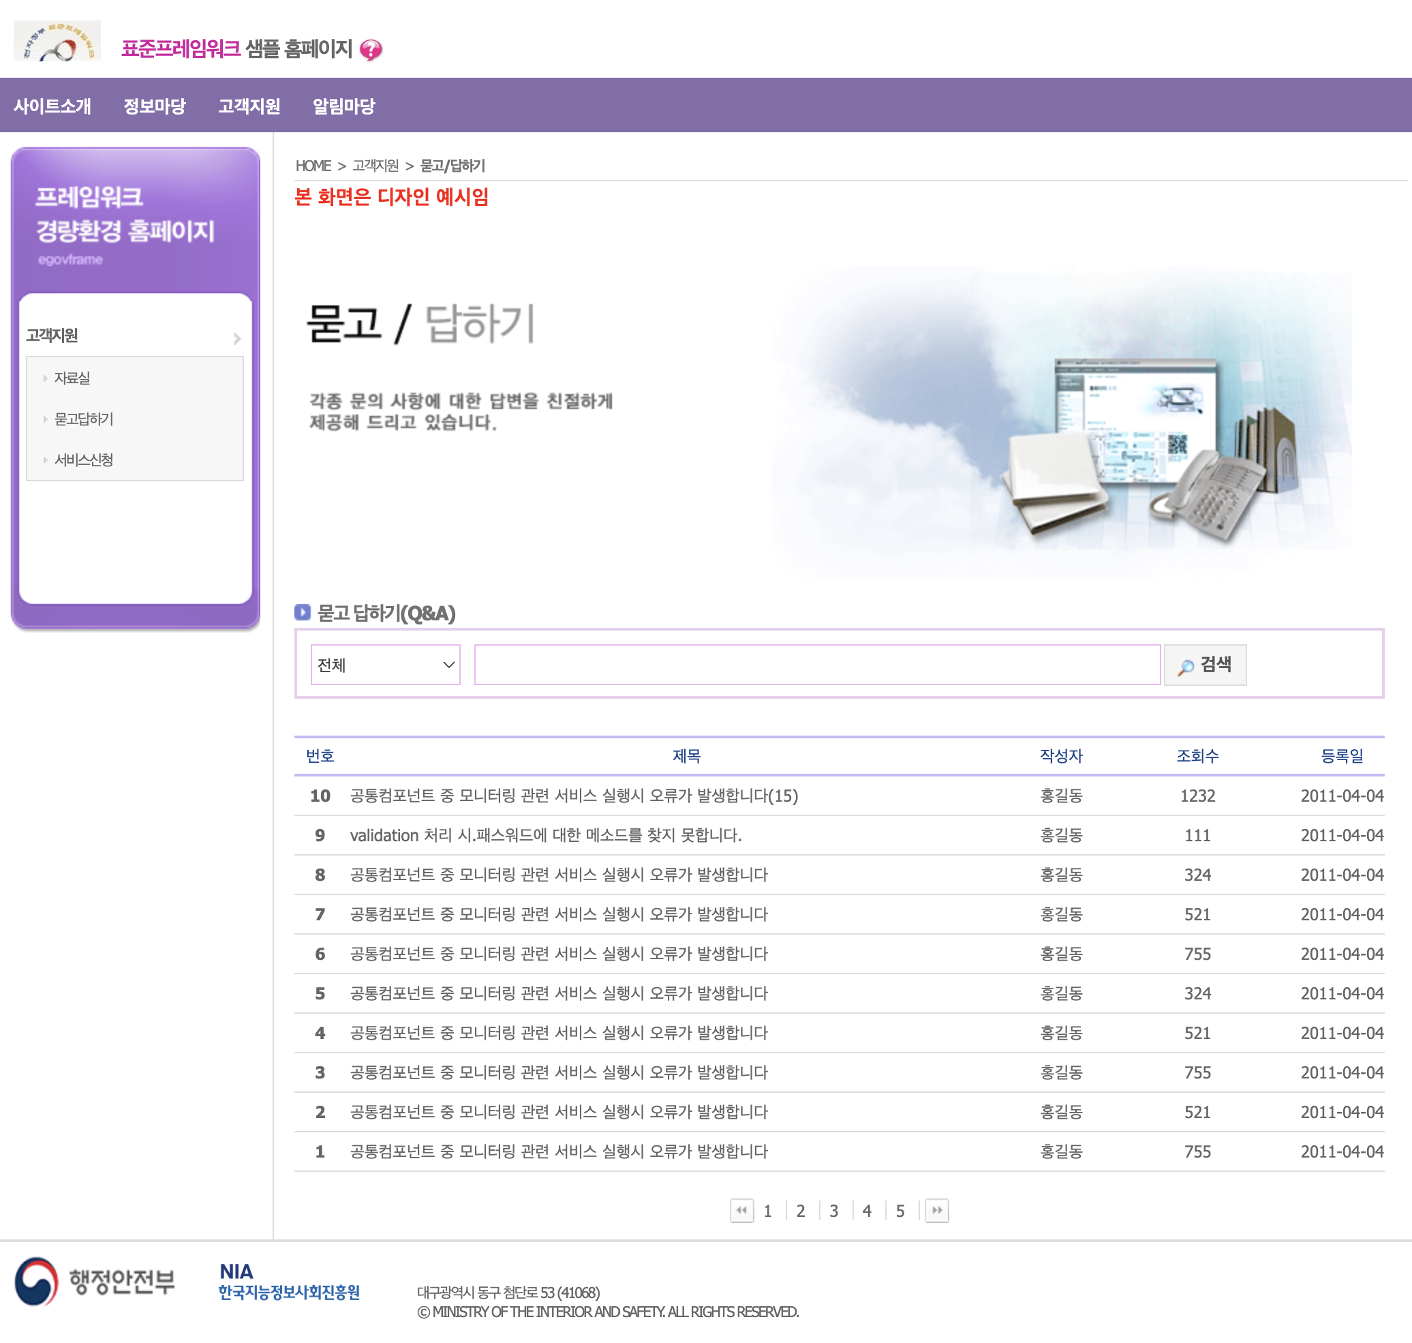Select 자료실 in the sidebar
Screen dimensions: 1412x1343
pyautogui.click(x=72, y=378)
